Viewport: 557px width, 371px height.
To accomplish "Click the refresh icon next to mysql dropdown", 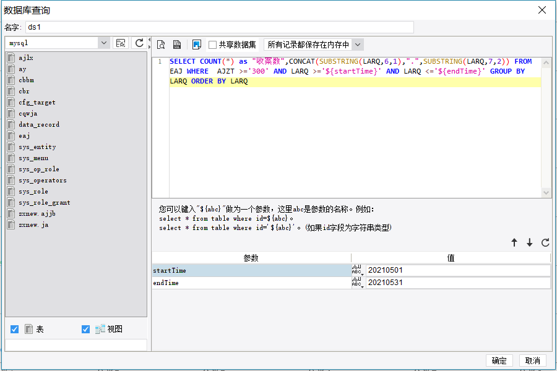I will [139, 43].
